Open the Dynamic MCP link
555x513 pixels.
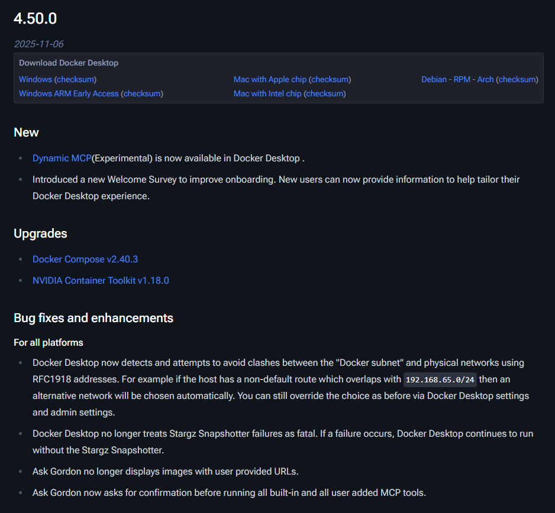[x=62, y=158]
